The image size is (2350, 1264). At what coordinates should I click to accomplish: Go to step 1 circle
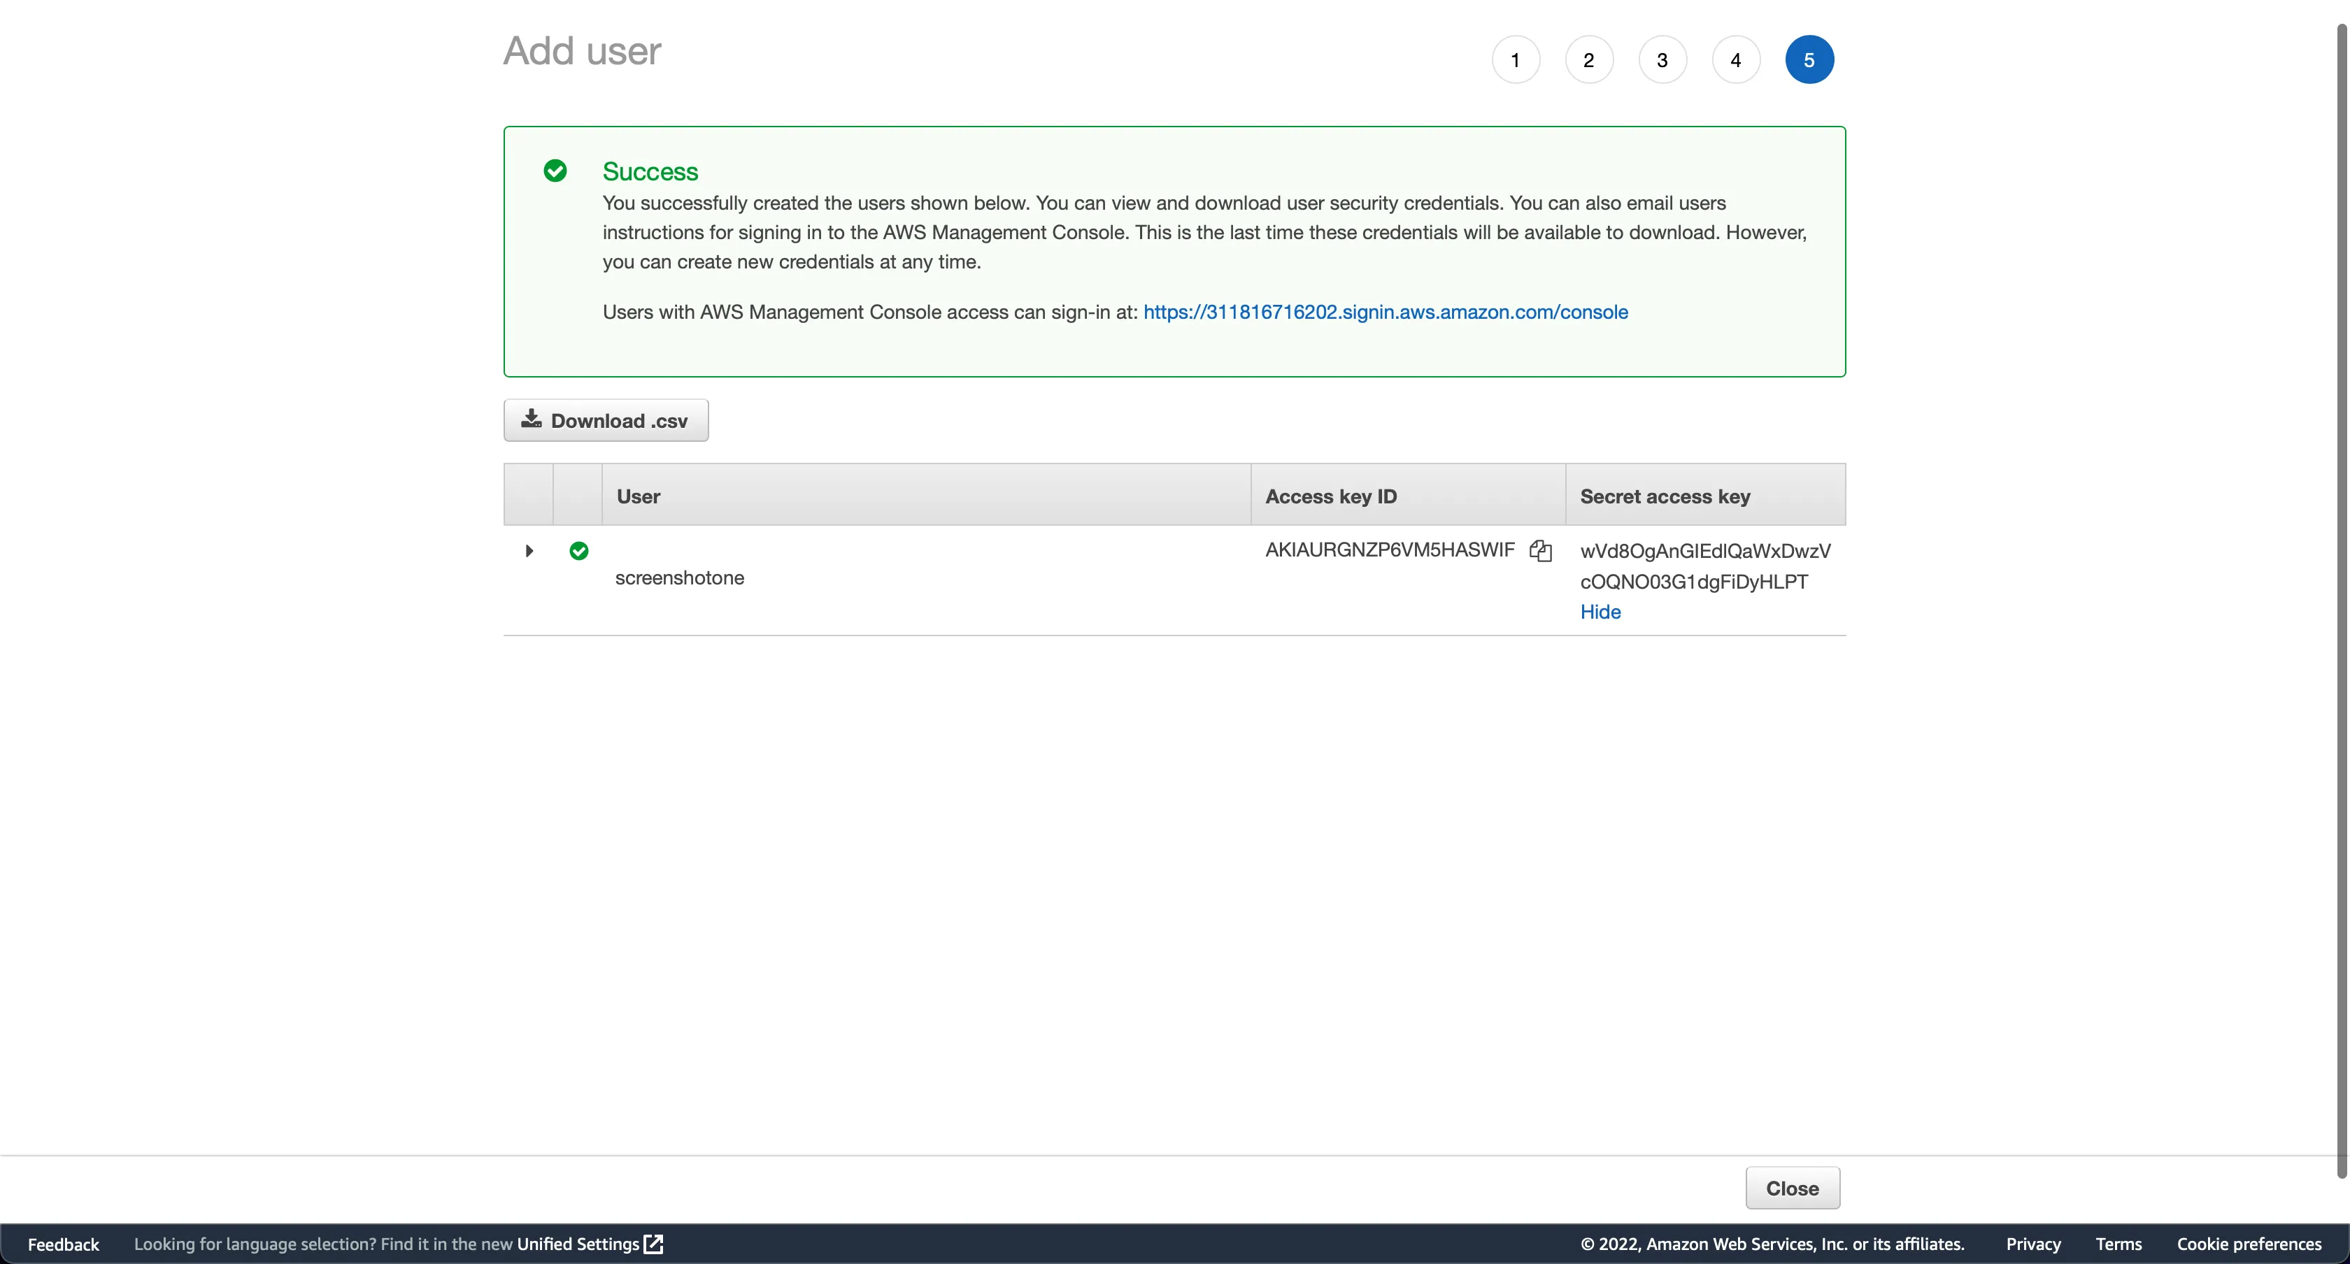(x=1516, y=60)
